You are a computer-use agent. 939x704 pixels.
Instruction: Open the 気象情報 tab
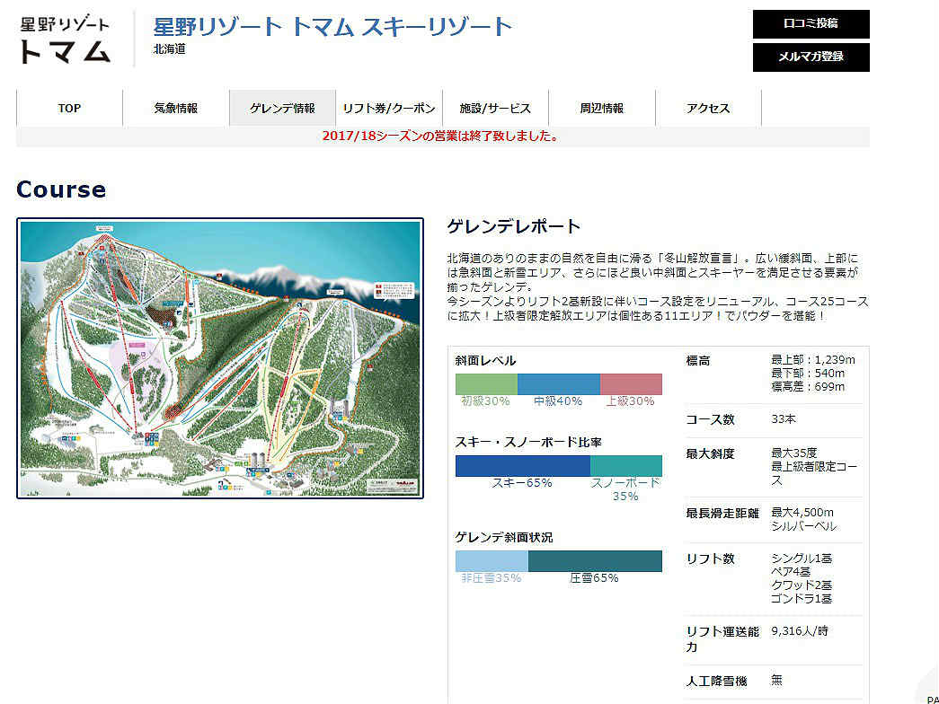point(176,109)
